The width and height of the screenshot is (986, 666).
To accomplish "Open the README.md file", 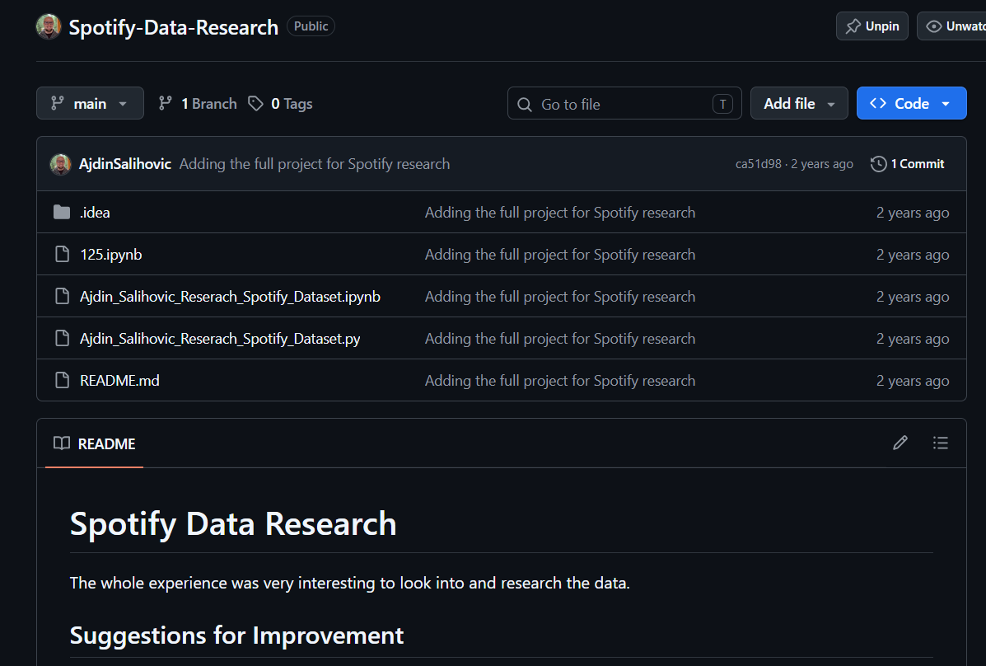I will [119, 381].
